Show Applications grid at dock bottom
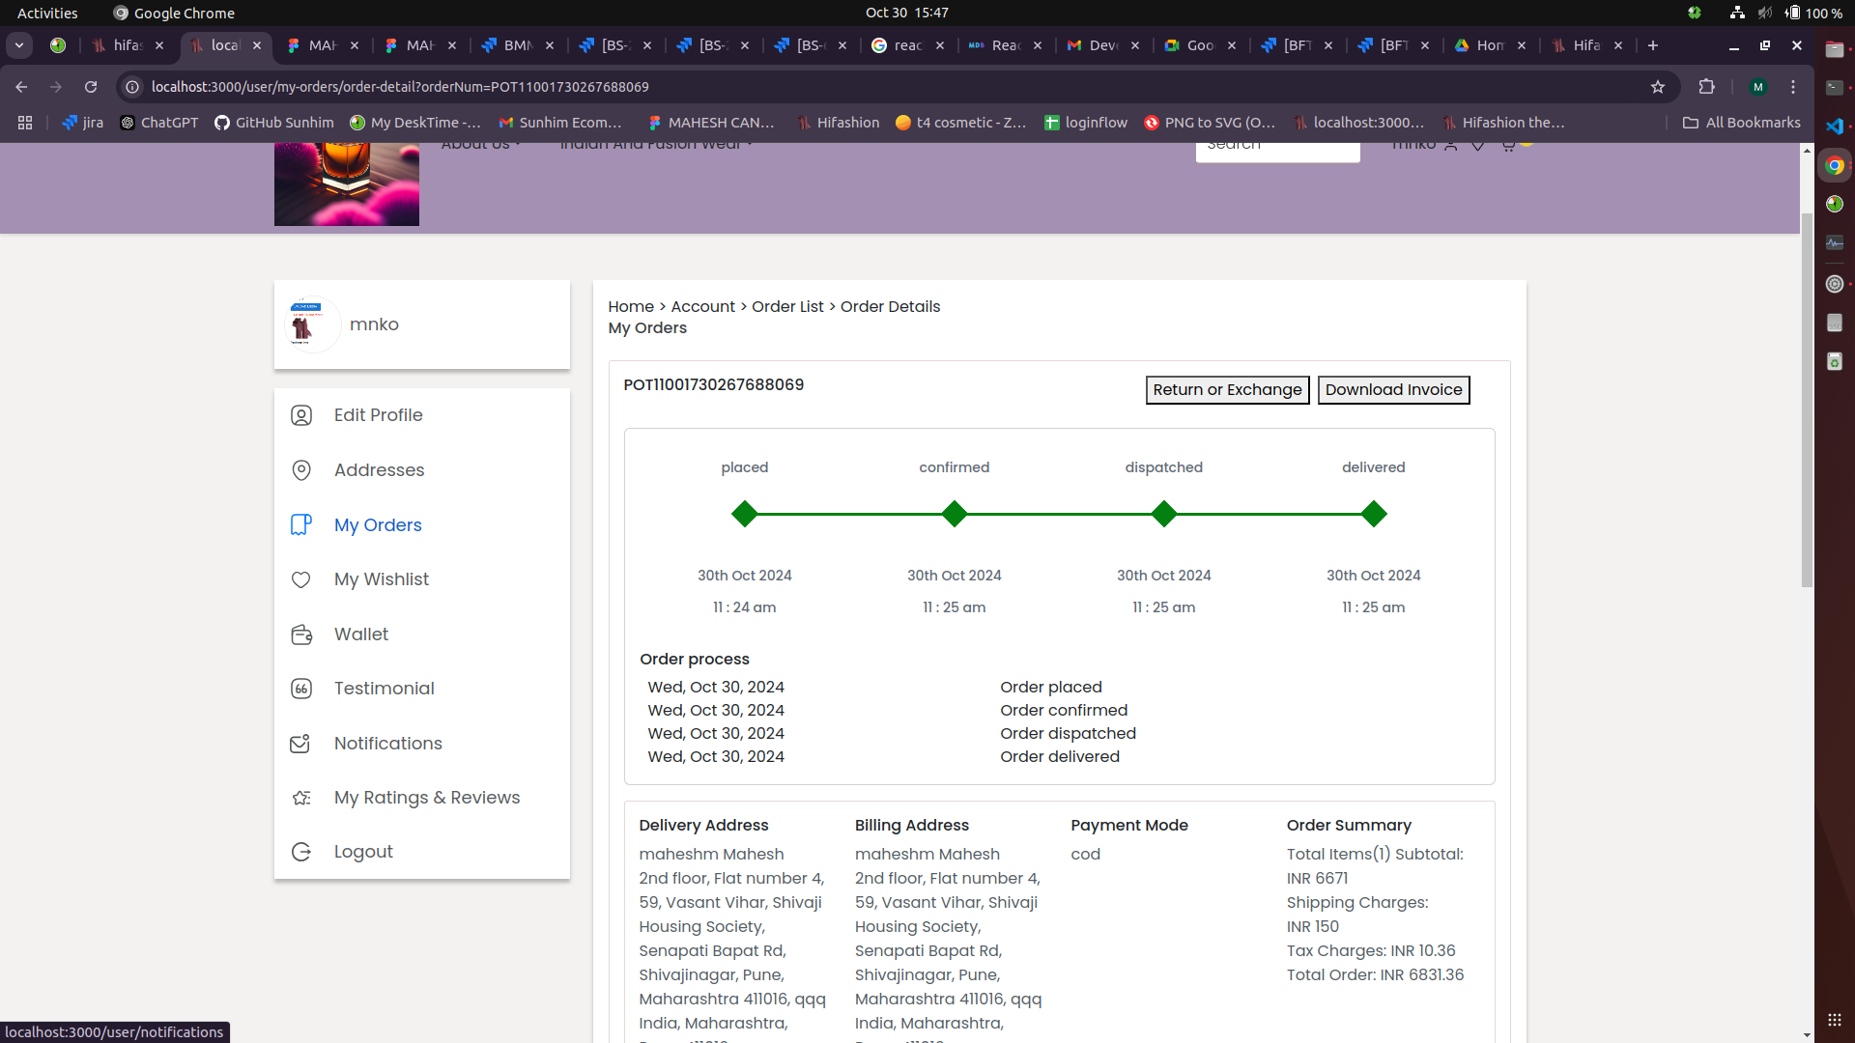 (x=1835, y=1020)
